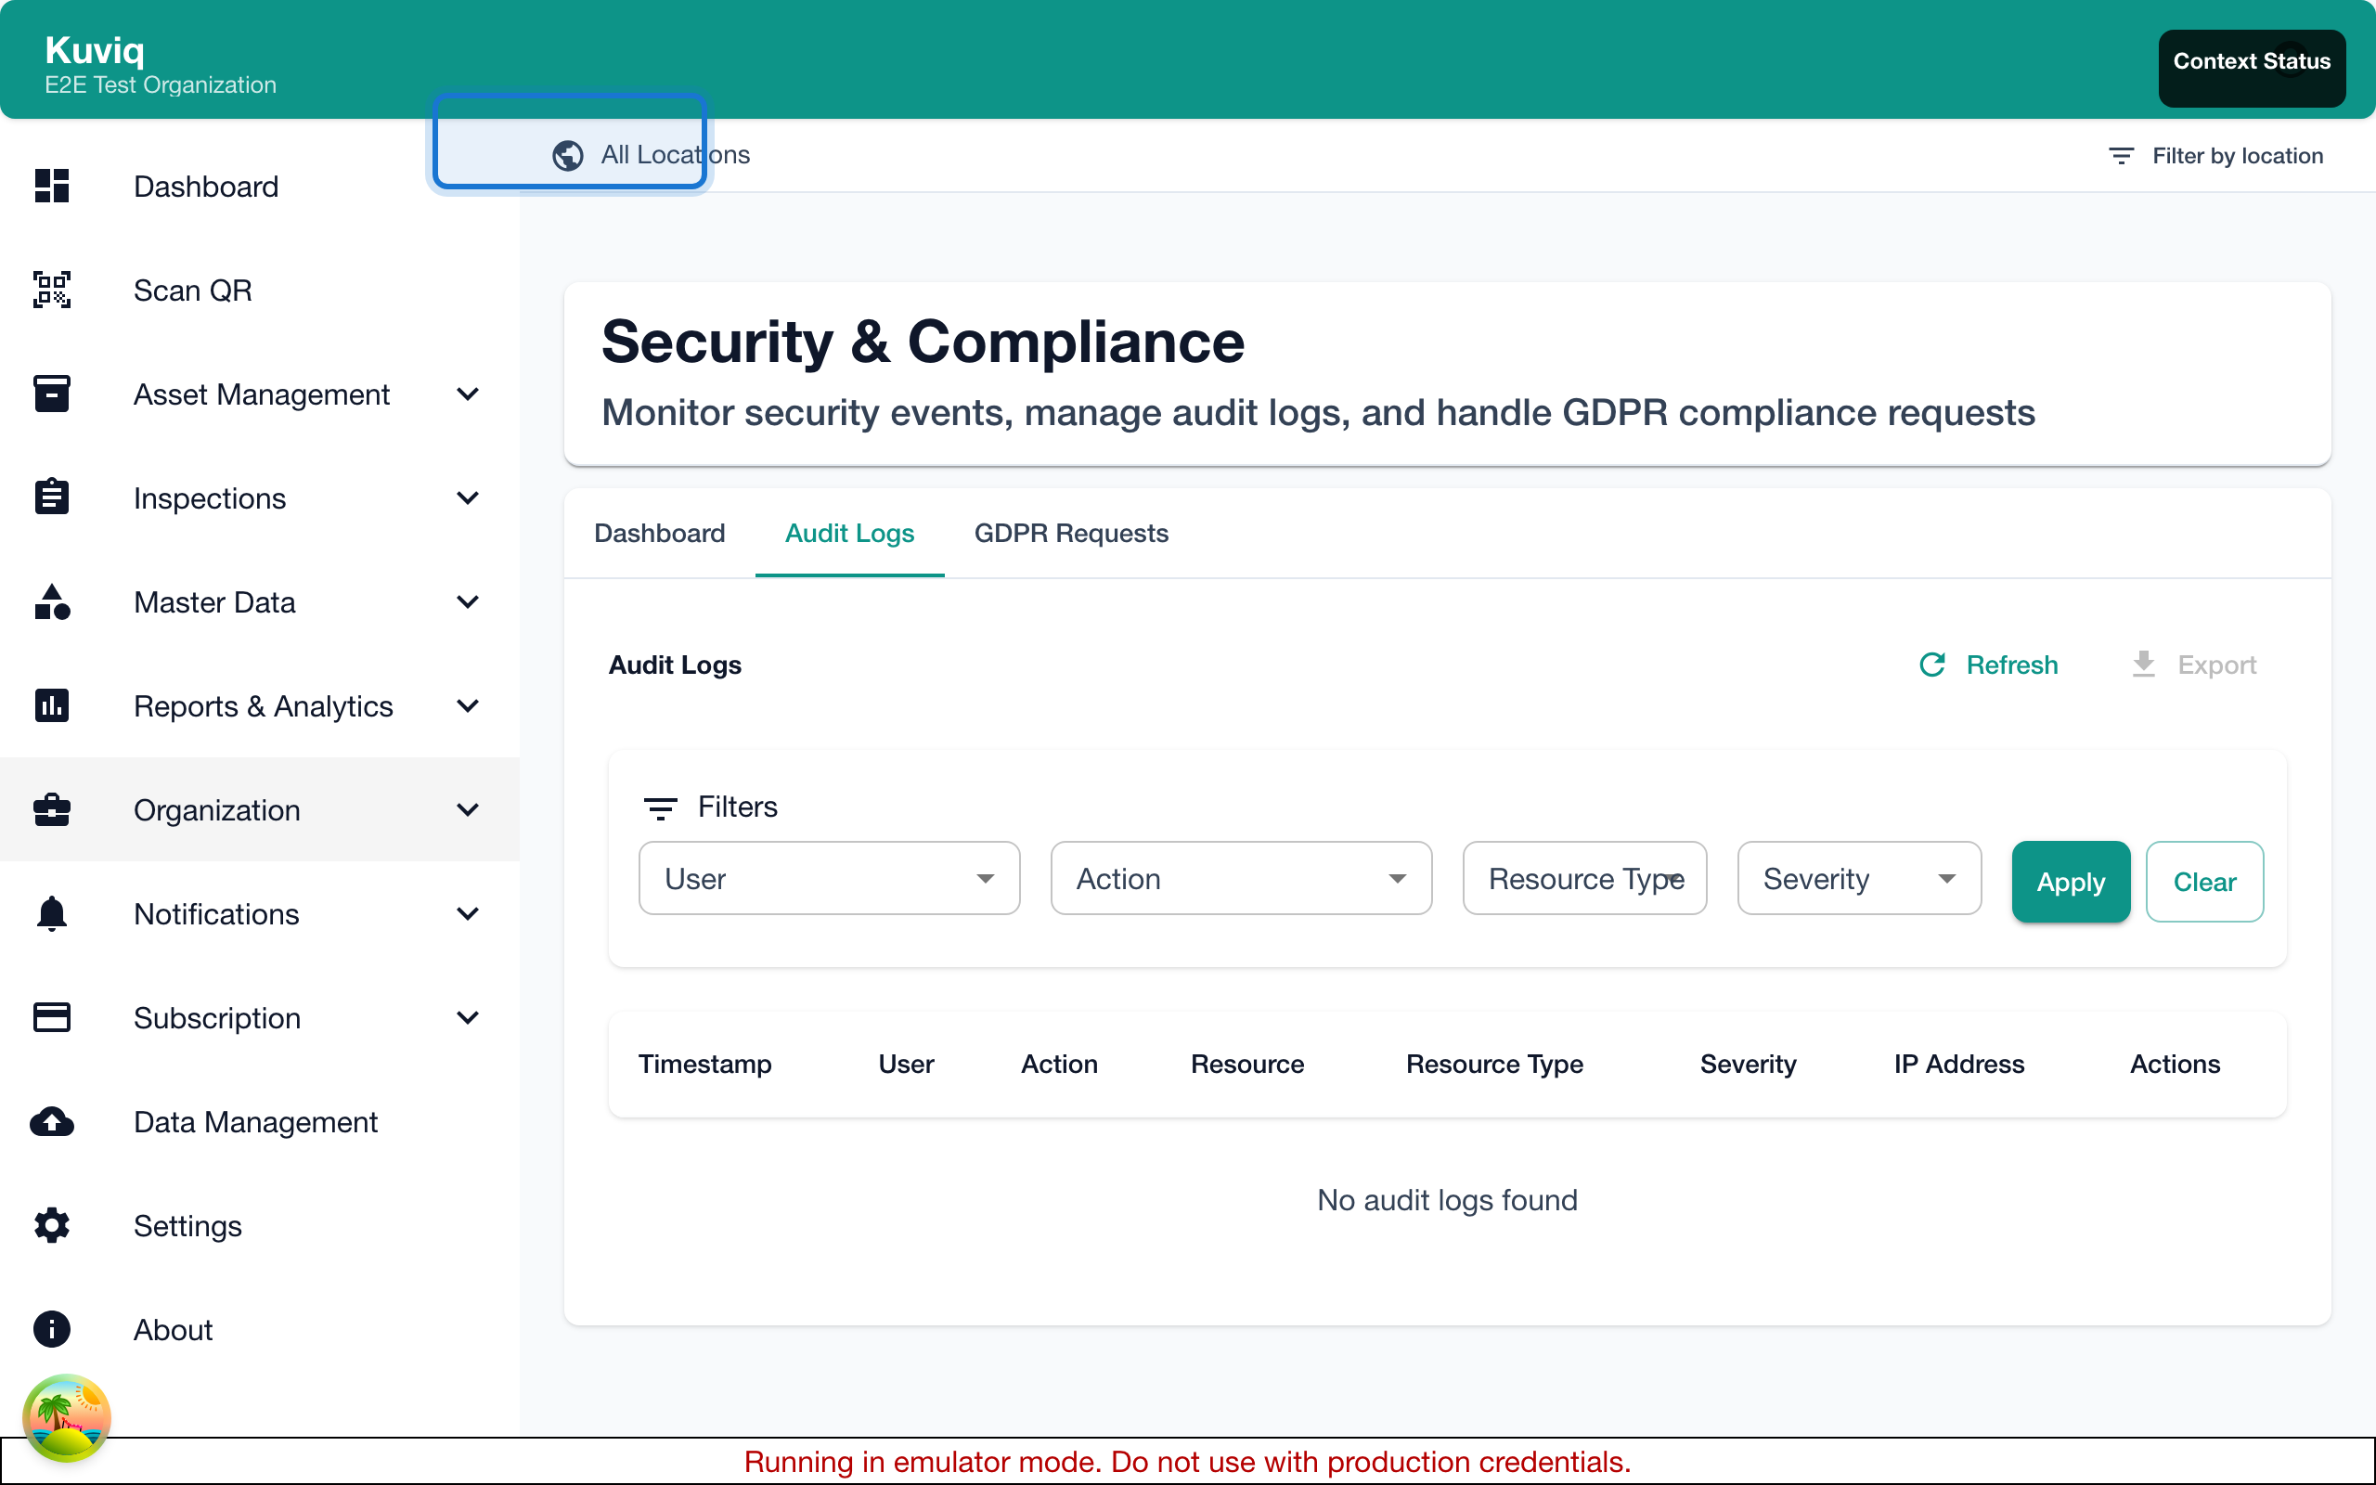
Task: Click the Asset Management archive icon
Action: coord(52,394)
